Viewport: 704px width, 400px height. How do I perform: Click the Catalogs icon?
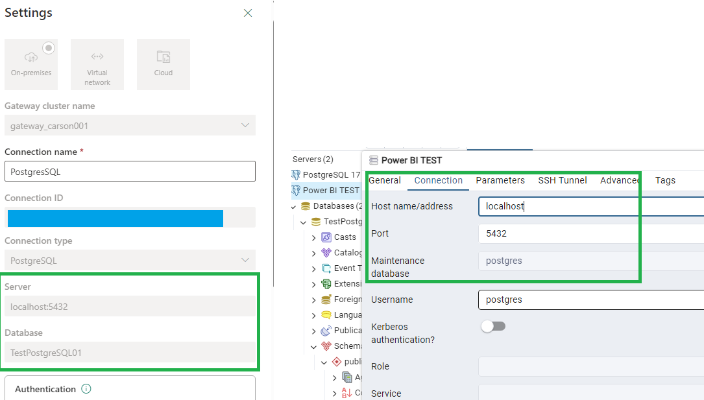point(326,253)
